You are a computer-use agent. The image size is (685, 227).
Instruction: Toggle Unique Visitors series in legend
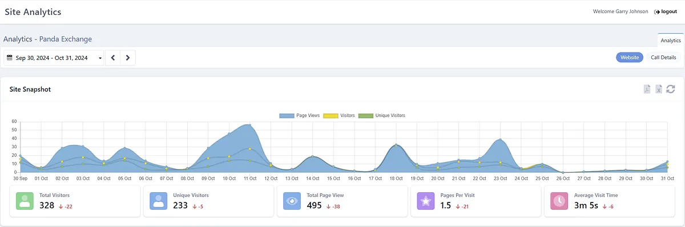click(x=382, y=115)
